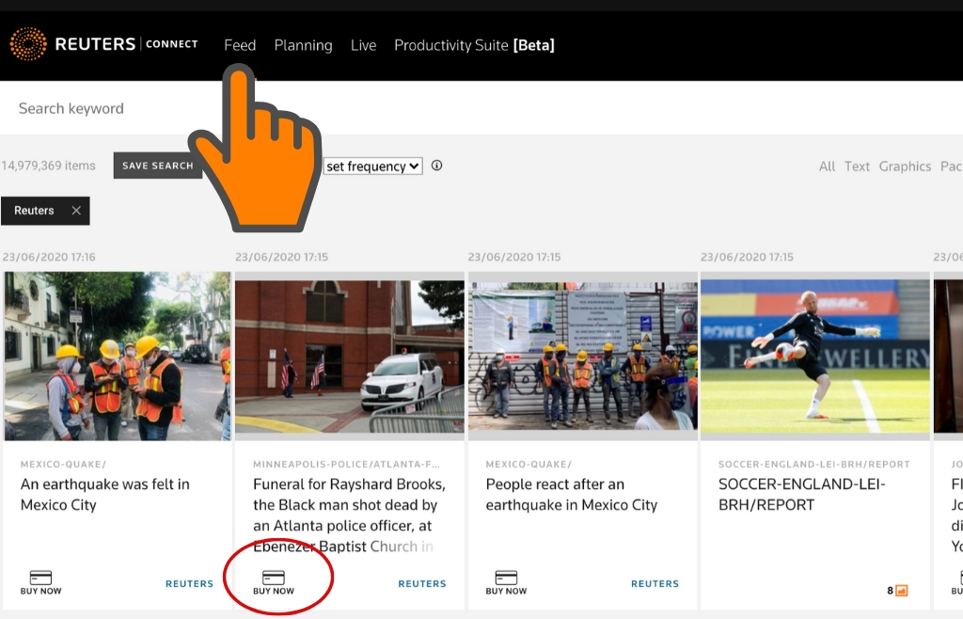The width and height of the screenshot is (963, 619).
Task: Click the image count icon on soccer report
Action: coord(901,591)
